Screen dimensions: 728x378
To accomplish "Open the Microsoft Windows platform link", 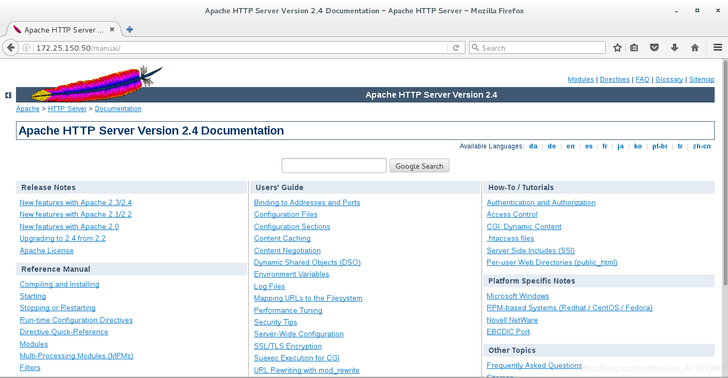I will click(x=518, y=296).
